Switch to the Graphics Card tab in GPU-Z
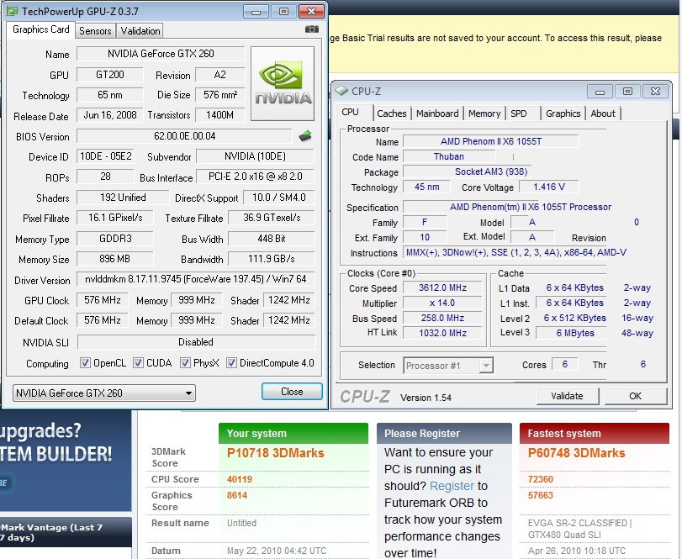 (x=41, y=29)
